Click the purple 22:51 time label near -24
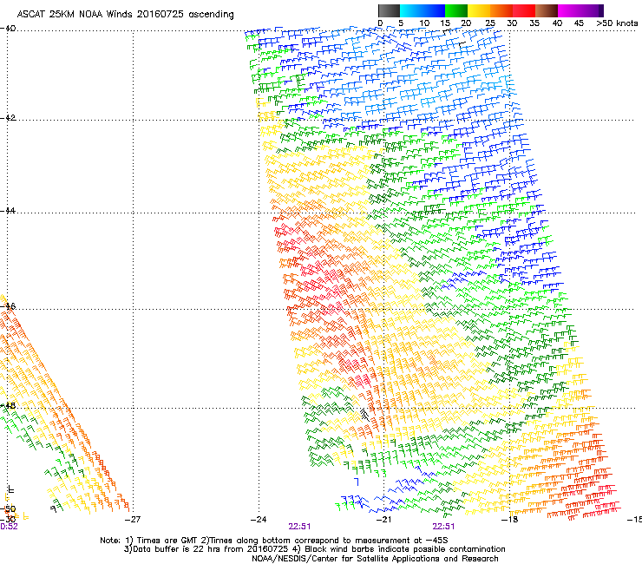The height and width of the screenshot is (564, 642). pos(299,527)
